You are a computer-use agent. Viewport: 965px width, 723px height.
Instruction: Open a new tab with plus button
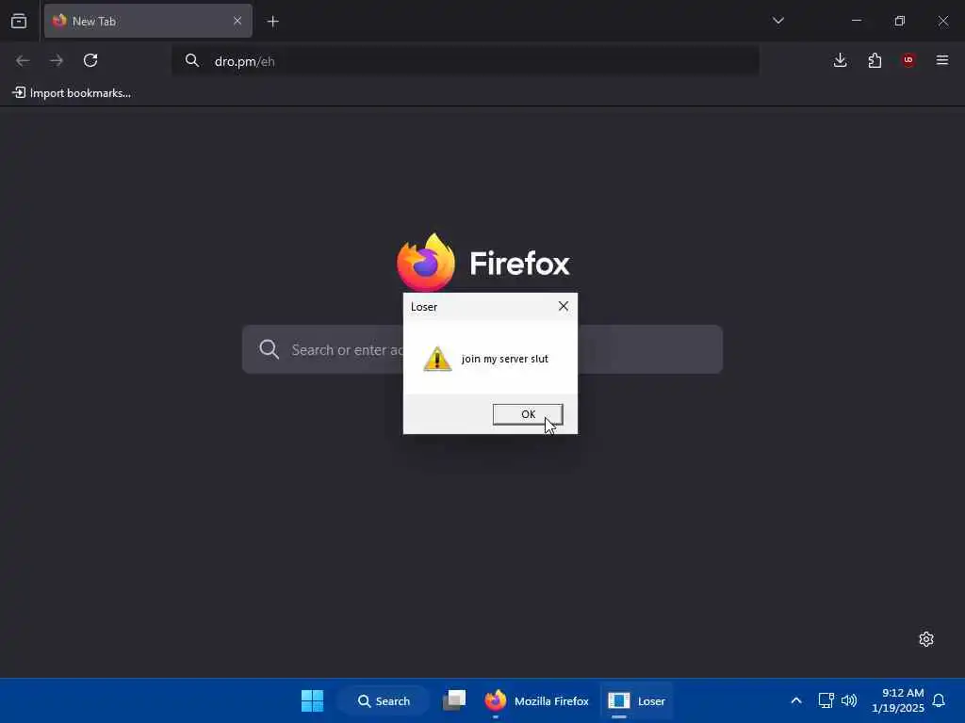pyautogui.click(x=273, y=22)
